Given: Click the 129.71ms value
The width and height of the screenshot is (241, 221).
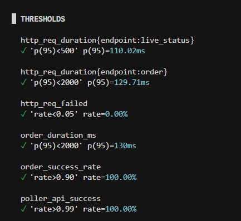Looking at the screenshot, I should (x=132, y=82).
